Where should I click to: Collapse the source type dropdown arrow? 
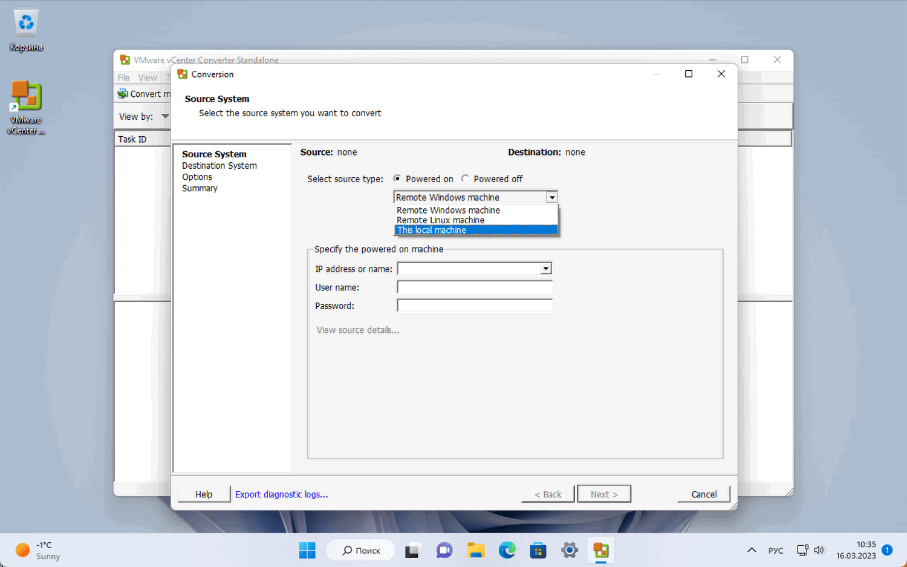551,197
